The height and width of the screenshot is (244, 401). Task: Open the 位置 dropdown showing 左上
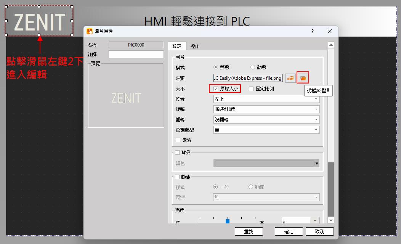click(x=266, y=99)
